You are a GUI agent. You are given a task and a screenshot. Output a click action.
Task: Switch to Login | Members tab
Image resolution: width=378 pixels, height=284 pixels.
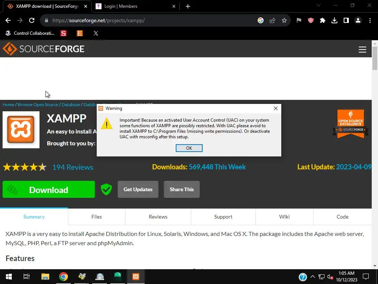(x=136, y=6)
